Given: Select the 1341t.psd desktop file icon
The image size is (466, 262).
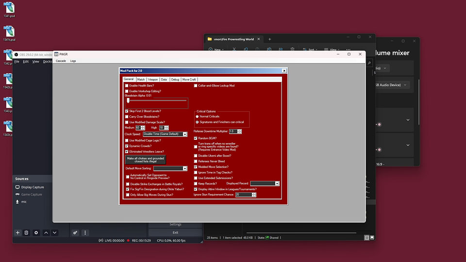Looking at the screenshot, I should pos(9,33).
